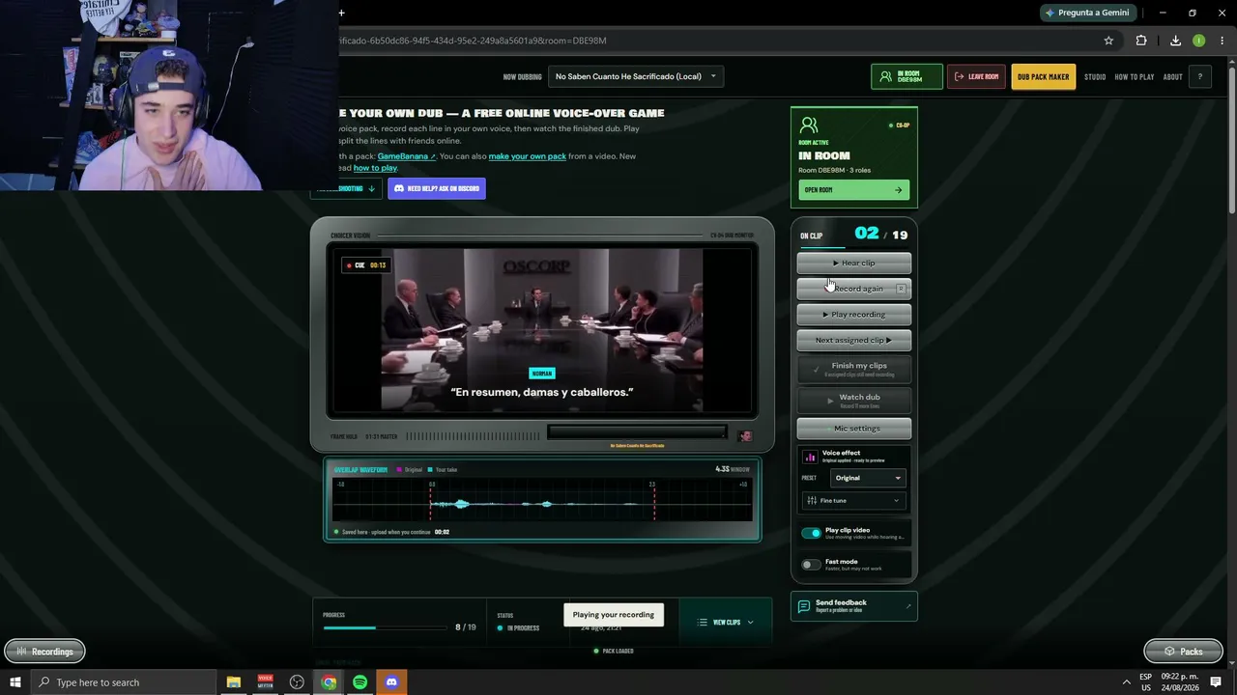This screenshot has width=1237, height=695.
Task: Open the voice effect Preset dropdown
Action: pyautogui.click(x=867, y=478)
